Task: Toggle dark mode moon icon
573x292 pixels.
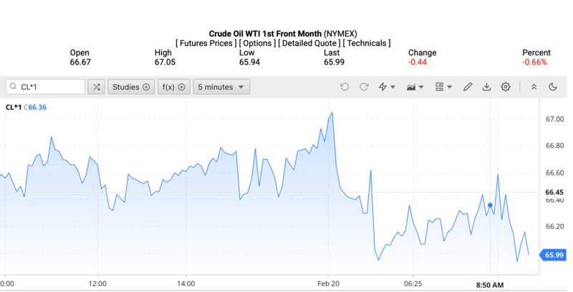Action: [x=553, y=87]
